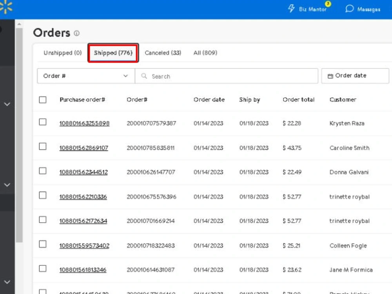Click order number 200010626147707
The width and height of the screenshot is (392, 294).
pyautogui.click(x=151, y=172)
